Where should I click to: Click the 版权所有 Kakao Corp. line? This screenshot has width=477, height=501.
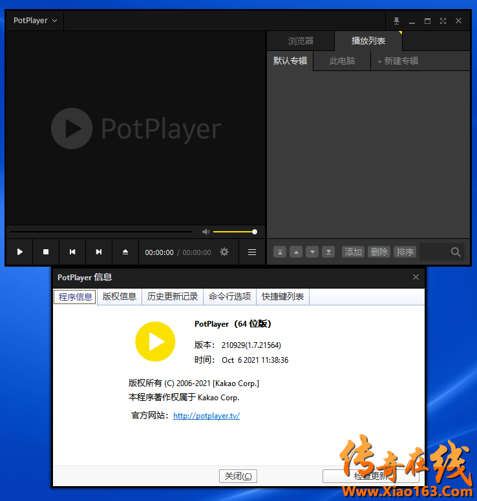click(193, 383)
